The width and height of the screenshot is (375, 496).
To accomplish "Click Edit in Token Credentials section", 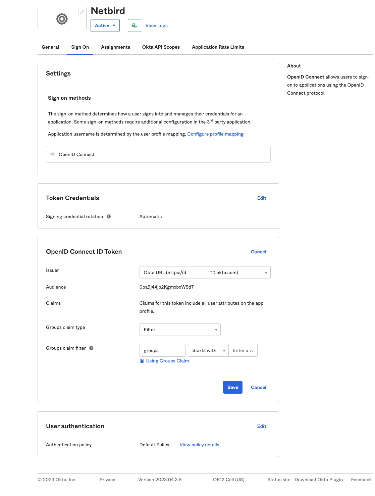I will coord(262,198).
